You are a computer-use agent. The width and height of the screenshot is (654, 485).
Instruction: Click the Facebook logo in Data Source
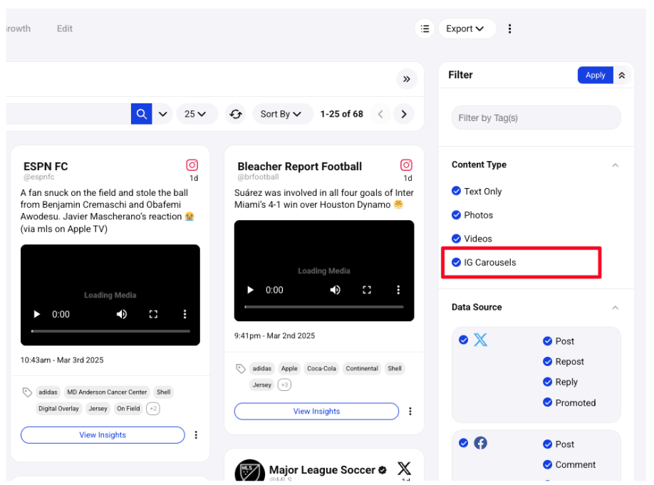point(480,443)
